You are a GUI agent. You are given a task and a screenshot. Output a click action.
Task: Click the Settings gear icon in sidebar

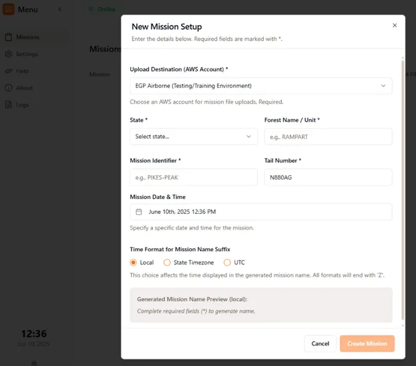tap(9, 54)
